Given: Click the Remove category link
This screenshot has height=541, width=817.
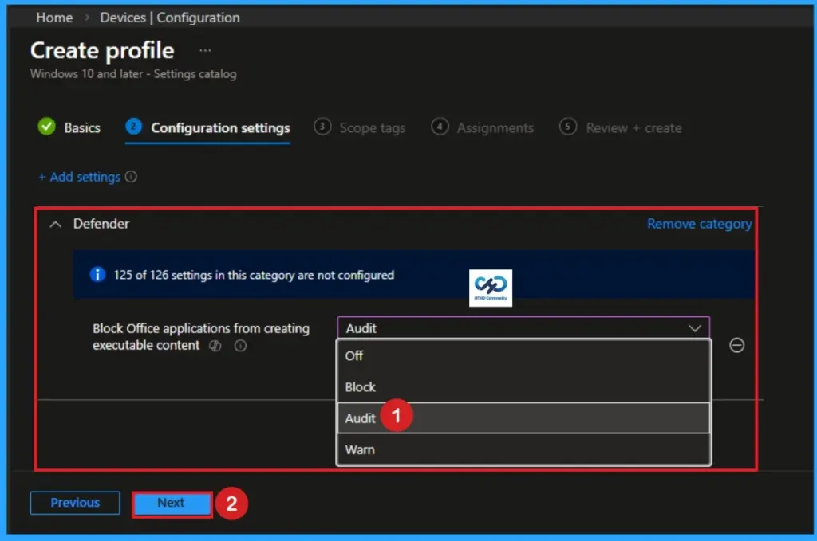Looking at the screenshot, I should pos(699,224).
